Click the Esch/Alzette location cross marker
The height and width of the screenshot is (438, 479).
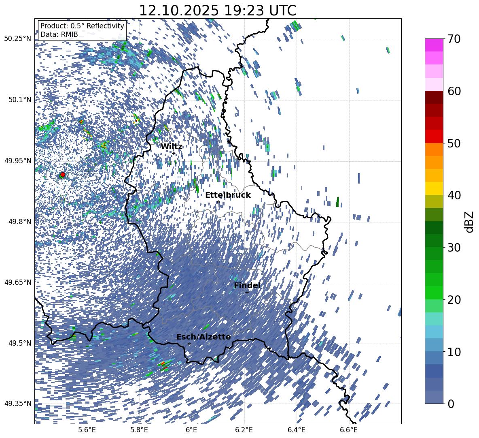click(189, 344)
